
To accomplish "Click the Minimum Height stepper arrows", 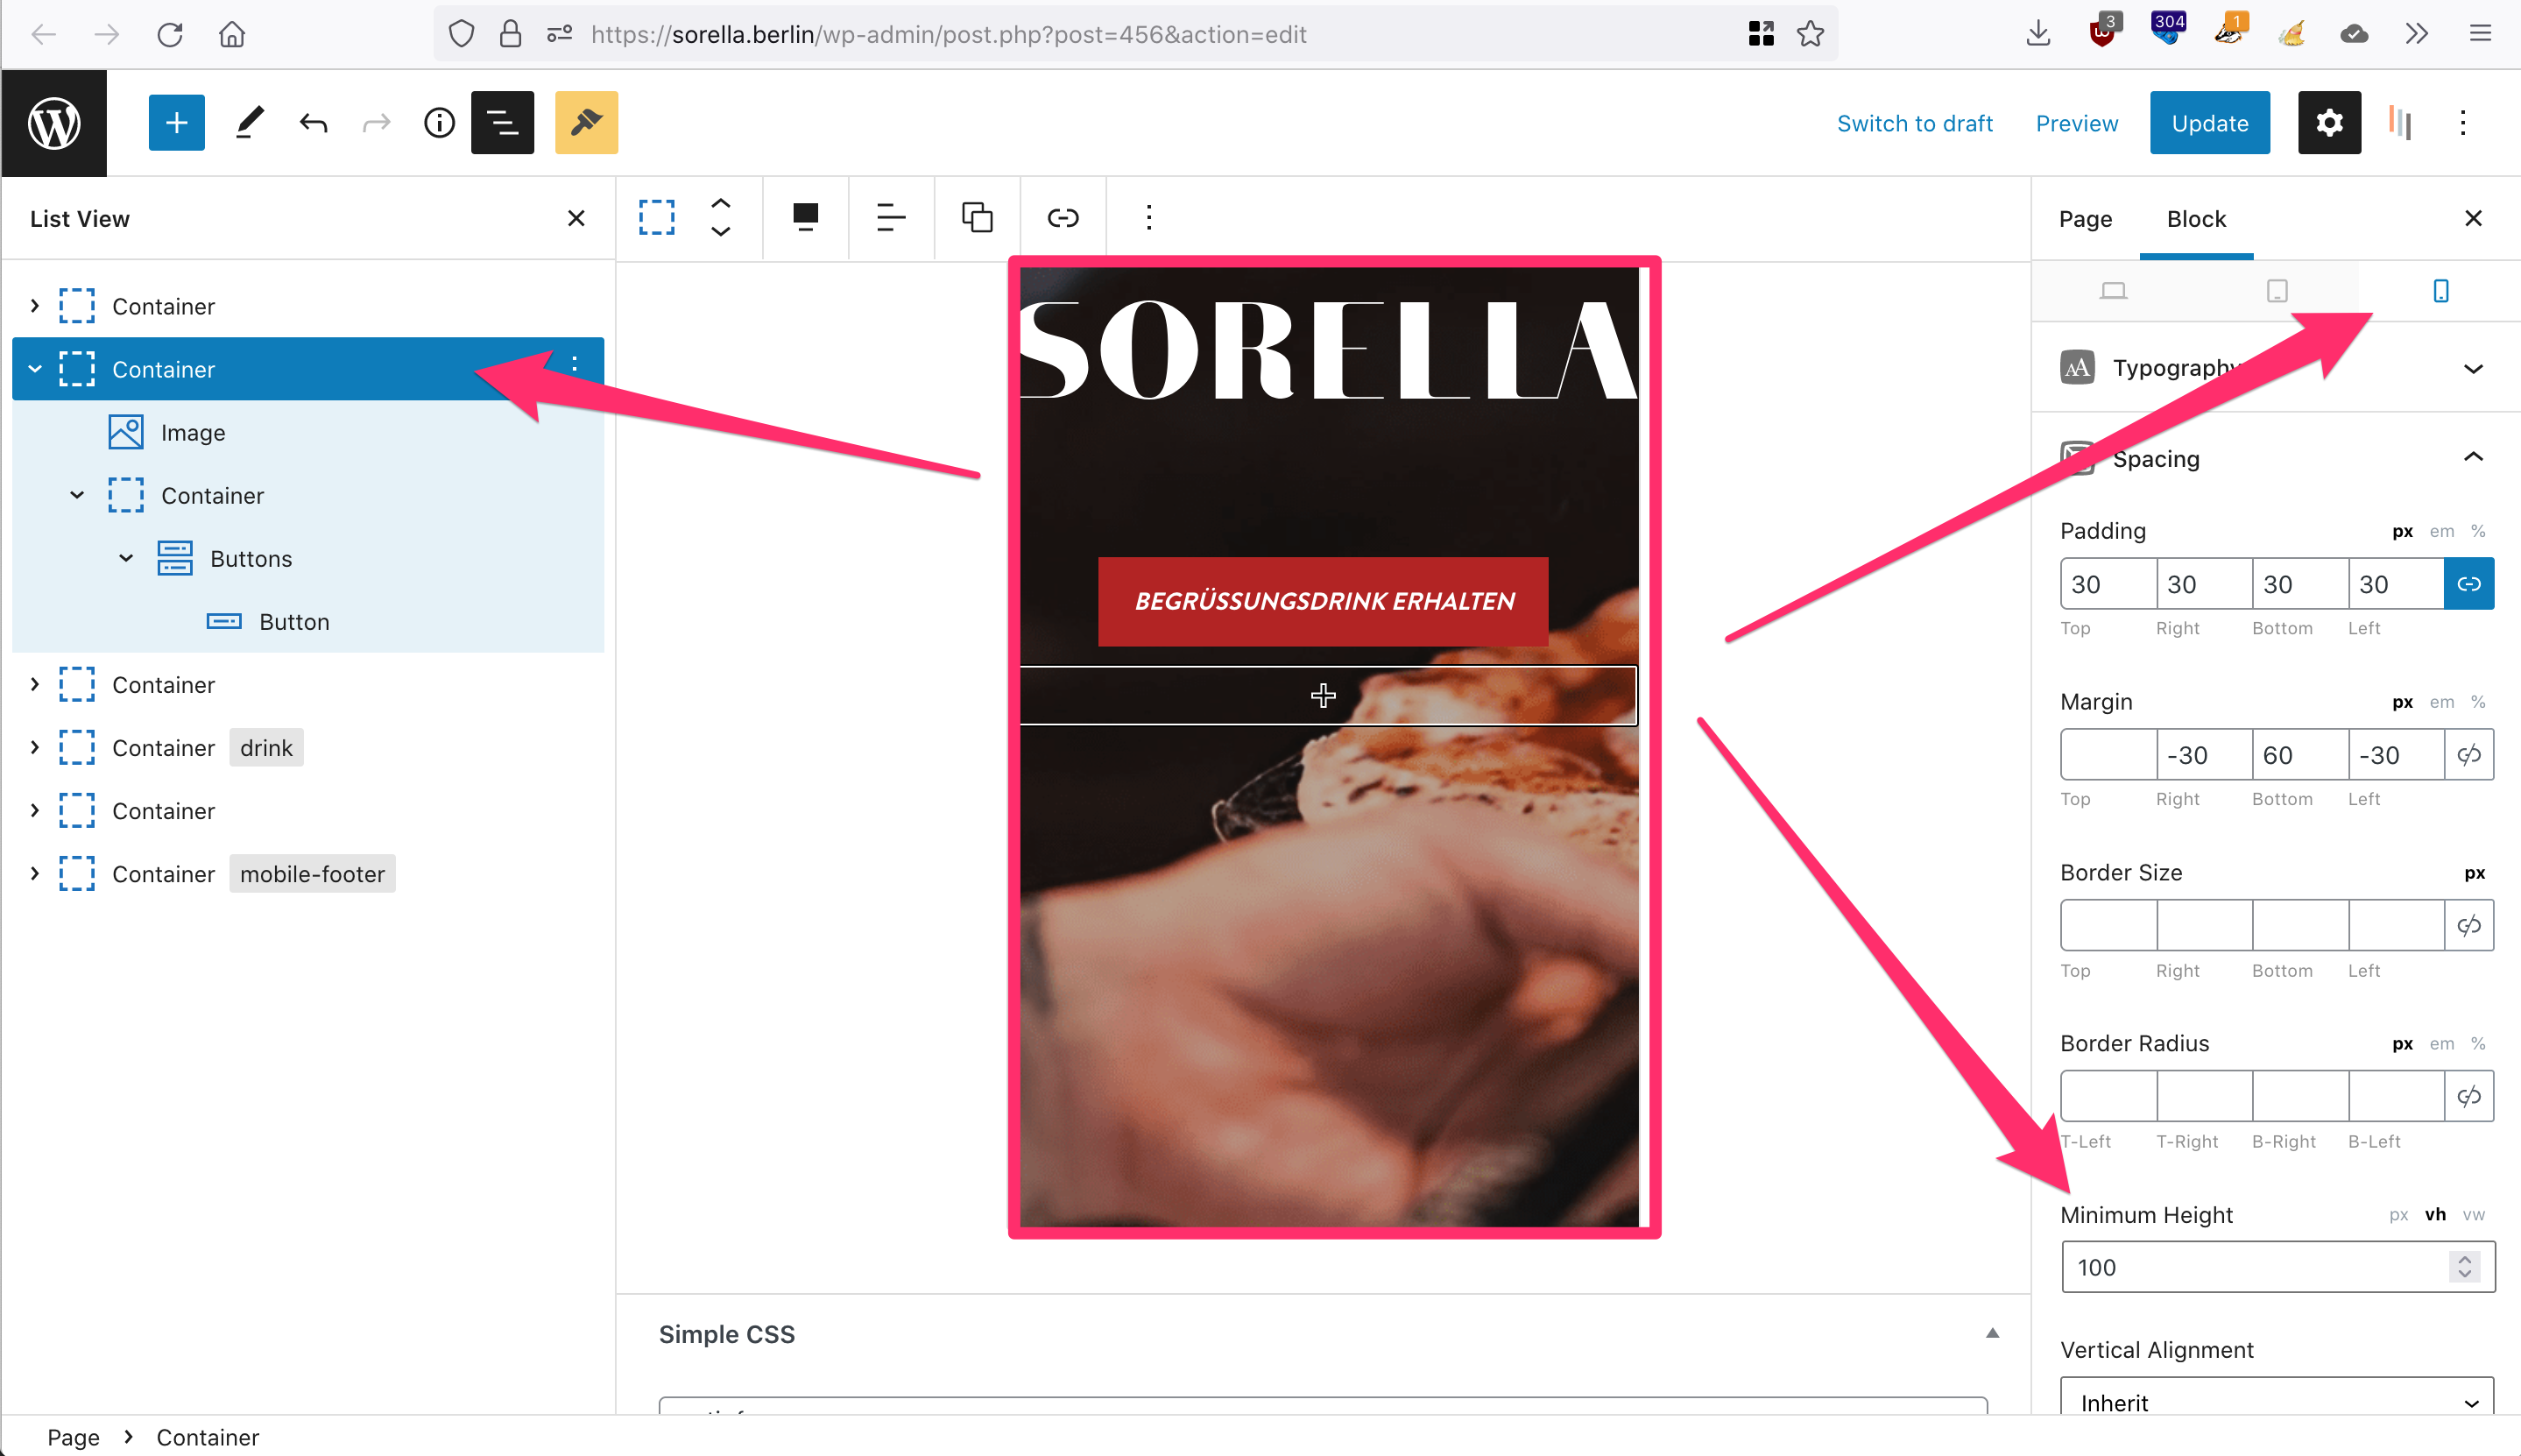I will (x=2465, y=1268).
